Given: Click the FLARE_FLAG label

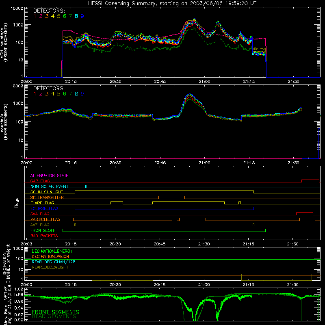Looking at the screenshot, I should click(x=42, y=203).
